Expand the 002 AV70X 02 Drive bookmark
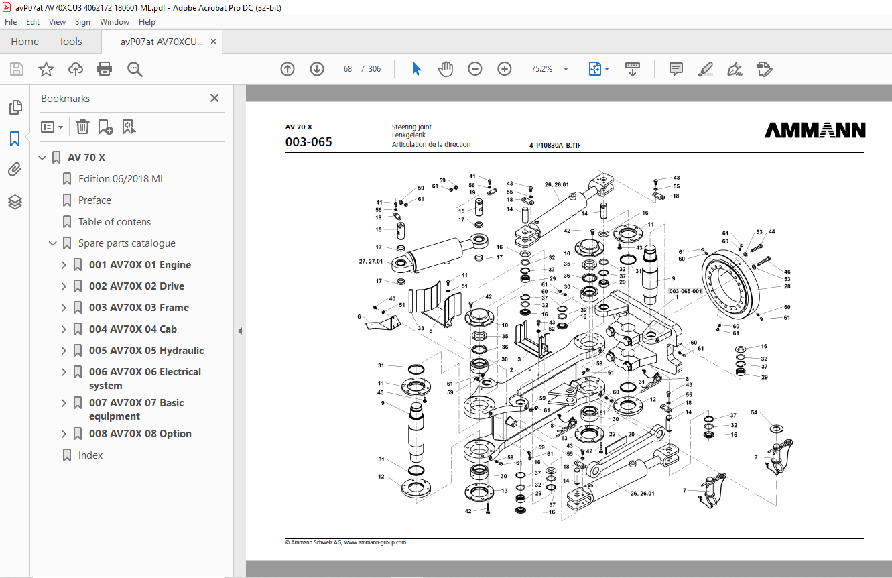The image size is (892, 578). pyautogui.click(x=64, y=286)
